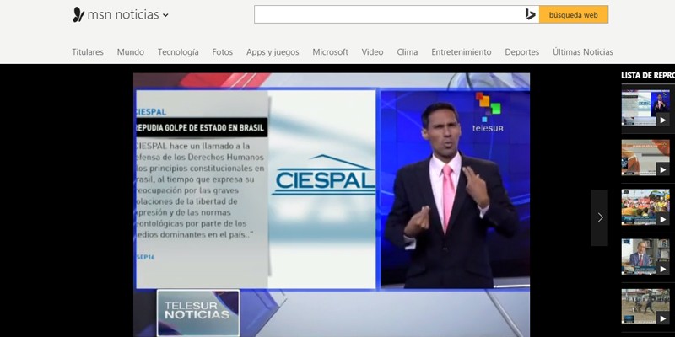Focus the web search input field
Image resolution: width=675 pixels, height=337 pixels.
pos(388,14)
